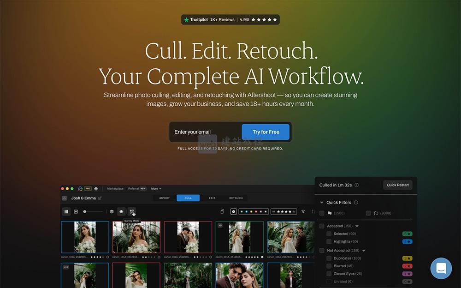Click the Home icon in the app header
This screenshot has width=461, height=288.
pos(96,188)
